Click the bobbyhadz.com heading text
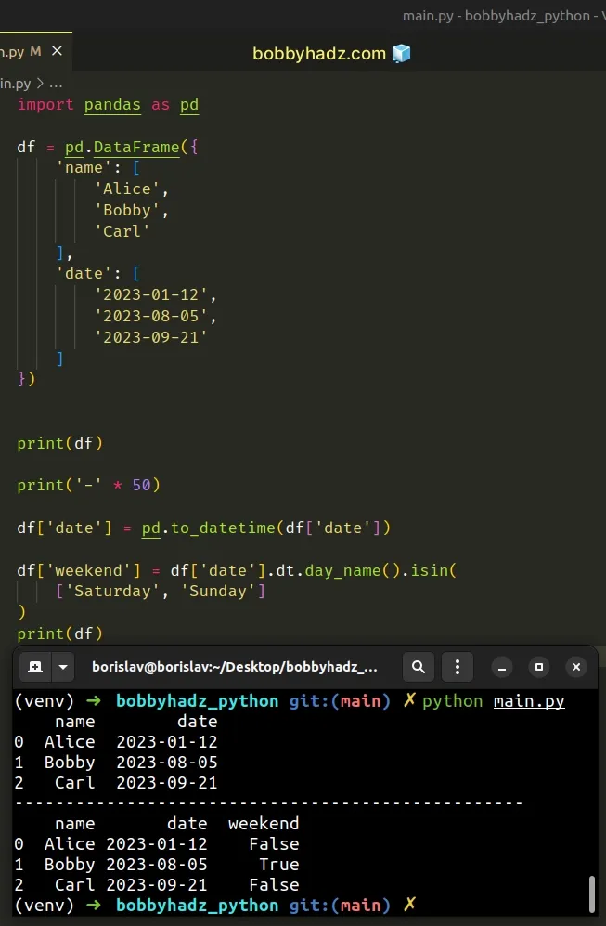The image size is (606, 926). tap(319, 54)
